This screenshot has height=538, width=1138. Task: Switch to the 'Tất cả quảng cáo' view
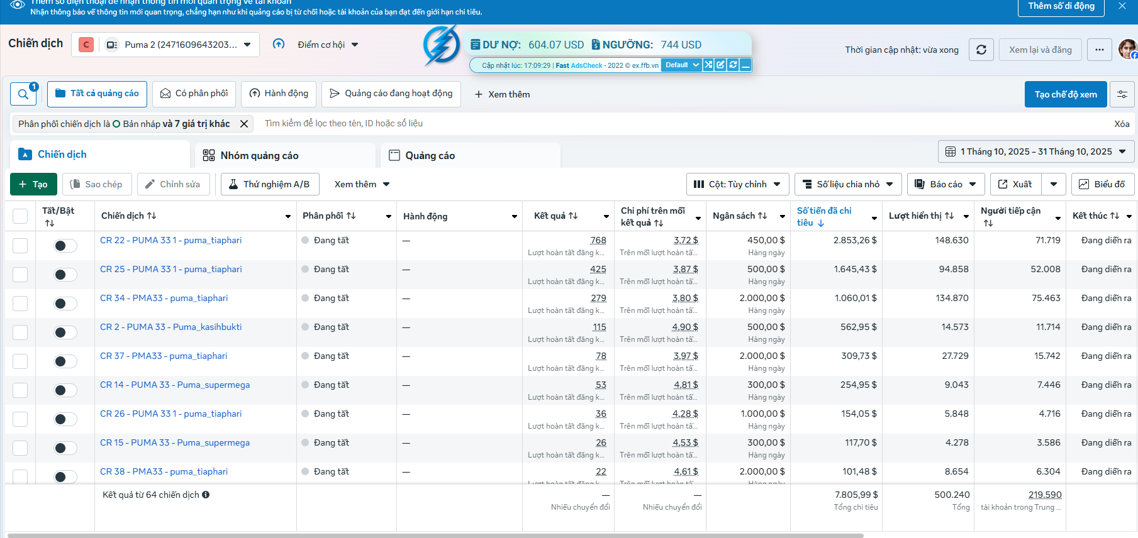tap(97, 94)
